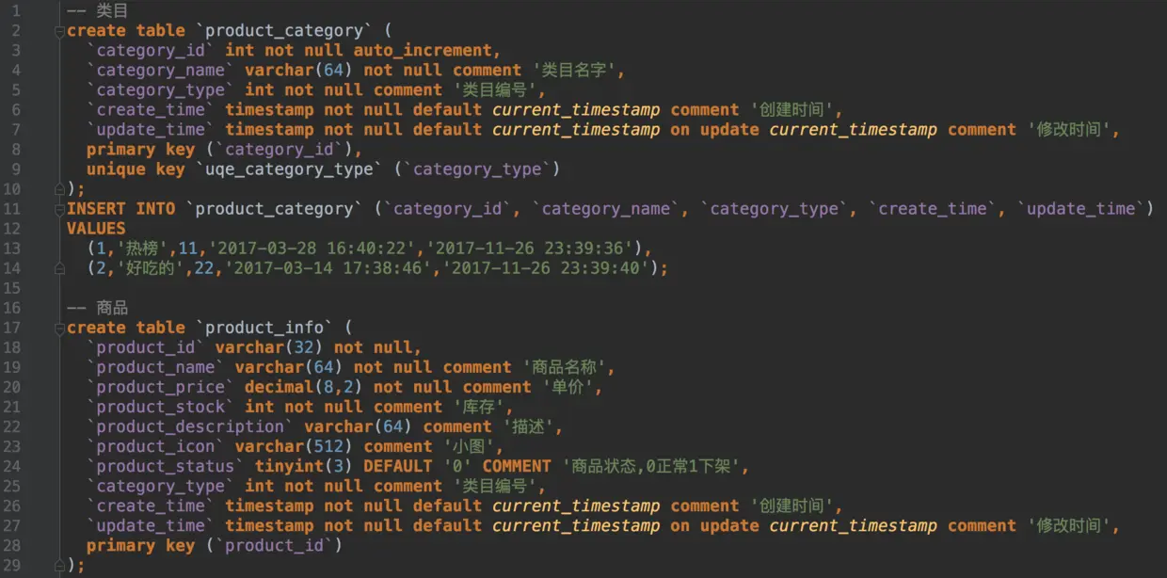The image size is (1167, 578).
Task: Place cursor in the '热榜' string value
Action: (146, 249)
